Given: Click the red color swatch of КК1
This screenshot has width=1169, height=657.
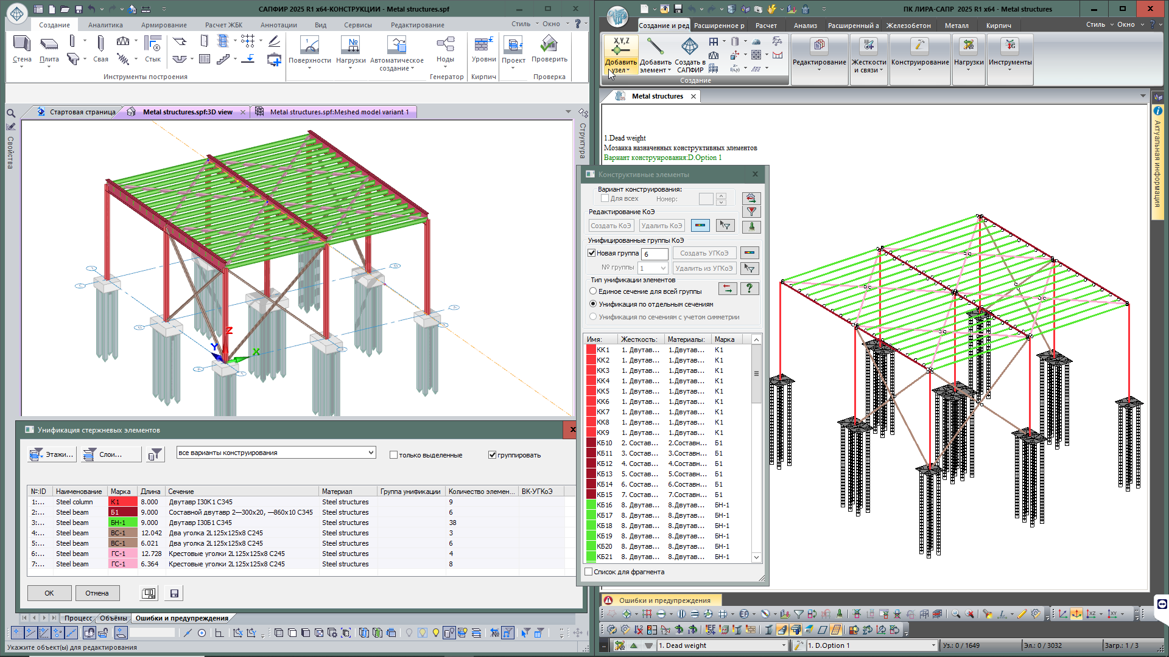Looking at the screenshot, I should pos(591,350).
